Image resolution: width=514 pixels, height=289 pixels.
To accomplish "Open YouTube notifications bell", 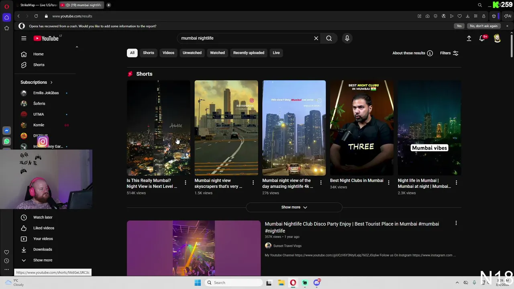I will pos(482,38).
